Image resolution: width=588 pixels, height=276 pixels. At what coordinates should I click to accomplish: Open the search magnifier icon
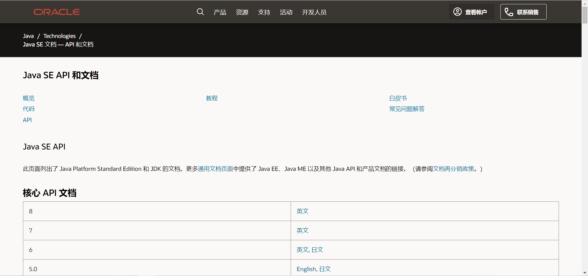[x=200, y=12]
